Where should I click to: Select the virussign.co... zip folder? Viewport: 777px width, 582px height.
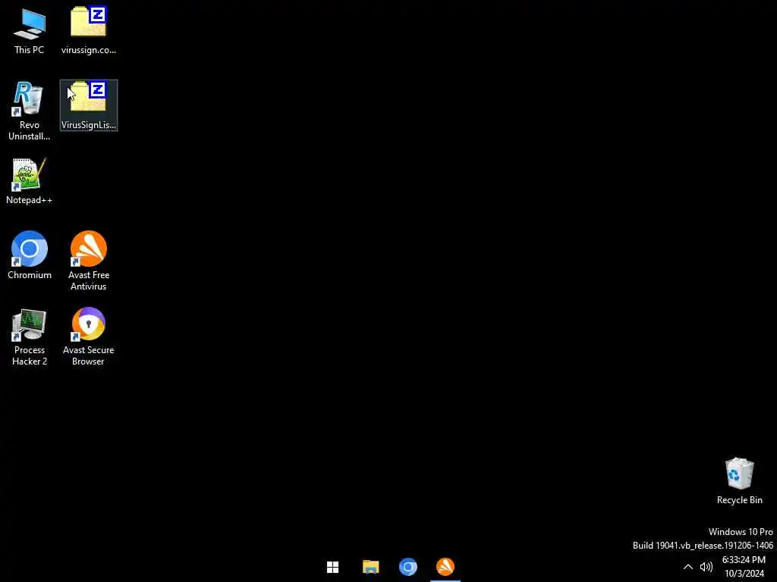point(89,30)
